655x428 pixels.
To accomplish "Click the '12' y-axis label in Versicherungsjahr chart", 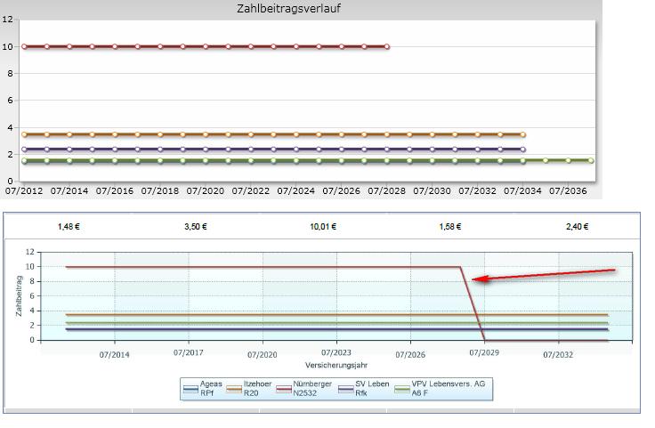I will click(29, 252).
